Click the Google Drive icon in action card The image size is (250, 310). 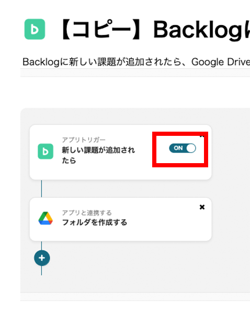point(46,218)
